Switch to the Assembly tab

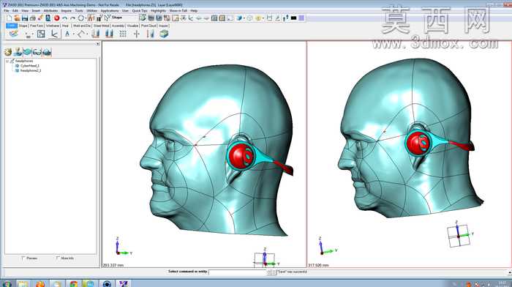click(x=118, y=26)
